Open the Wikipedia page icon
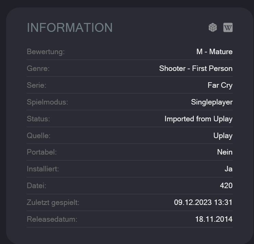Screen dimensions: 254x244 [228, 27]
